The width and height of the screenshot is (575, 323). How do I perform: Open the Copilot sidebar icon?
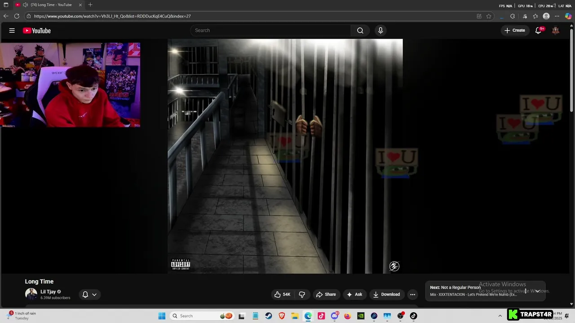568,16
